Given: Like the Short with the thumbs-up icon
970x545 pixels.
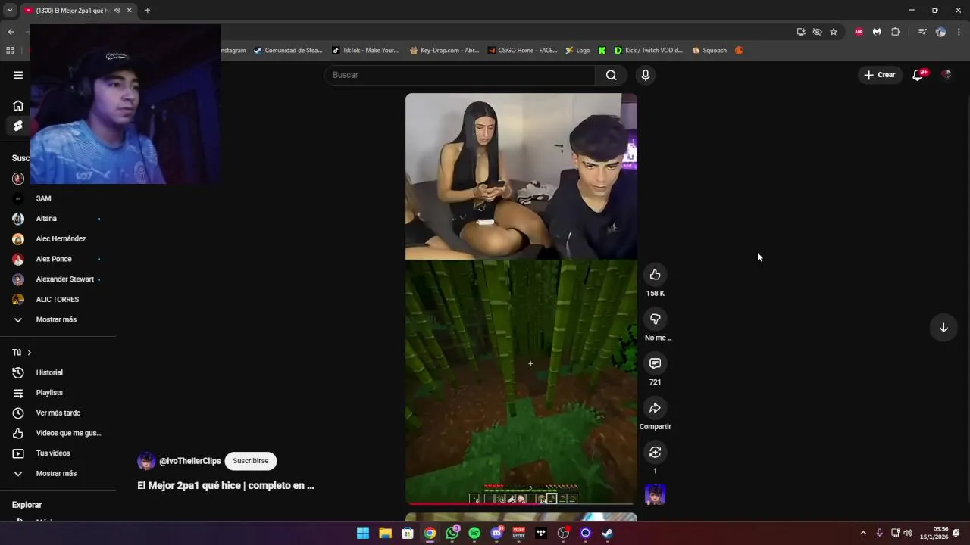Looking at the screenshot, I should click(x=655, y=275).
